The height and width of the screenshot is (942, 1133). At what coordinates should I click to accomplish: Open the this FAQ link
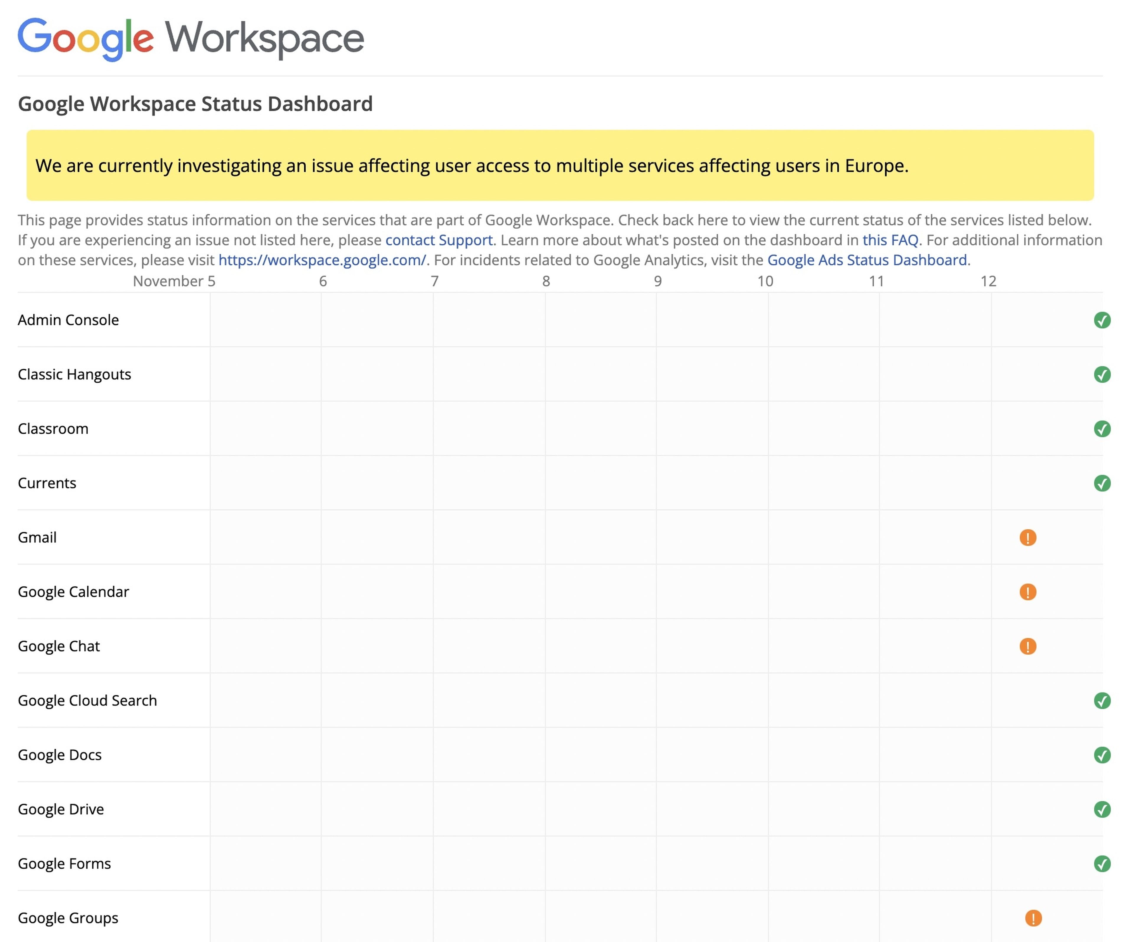pos(890,240)
